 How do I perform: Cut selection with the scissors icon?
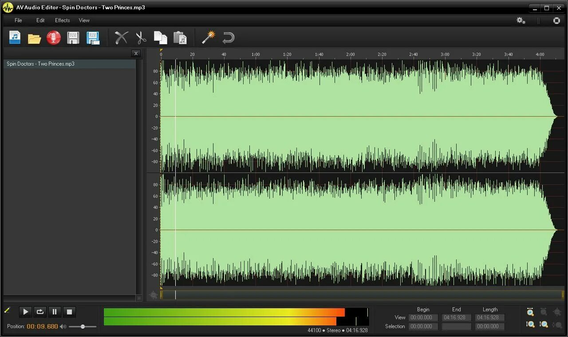click(141, 38)
